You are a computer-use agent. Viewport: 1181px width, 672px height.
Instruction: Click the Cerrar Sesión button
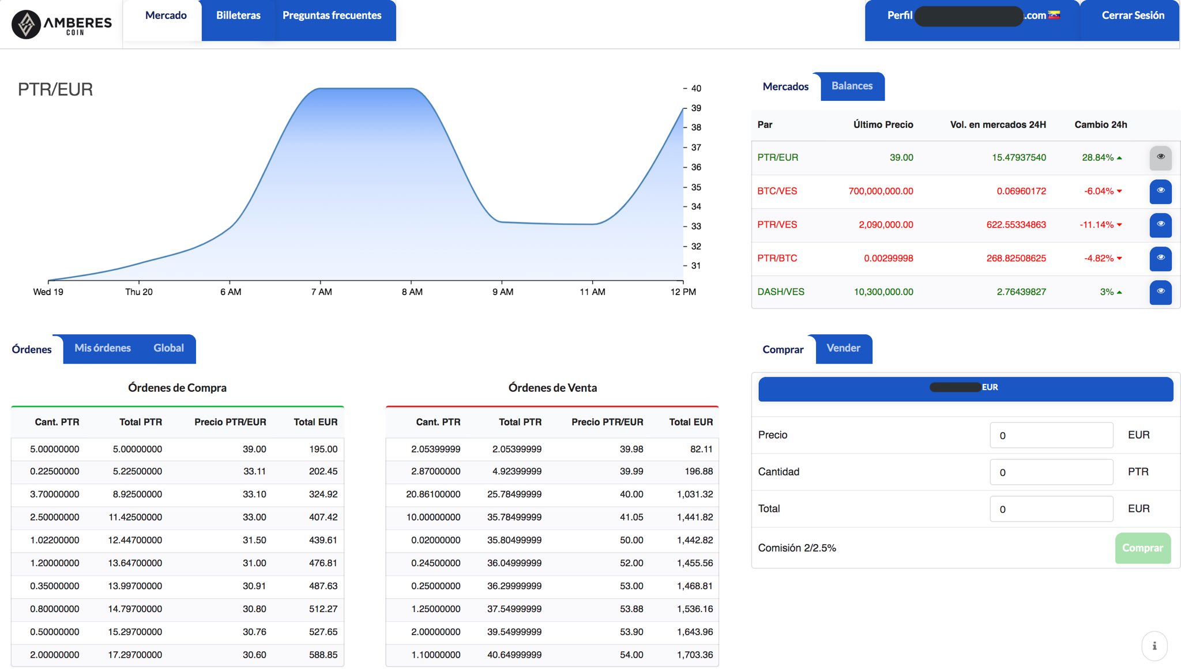[1133, 16]
